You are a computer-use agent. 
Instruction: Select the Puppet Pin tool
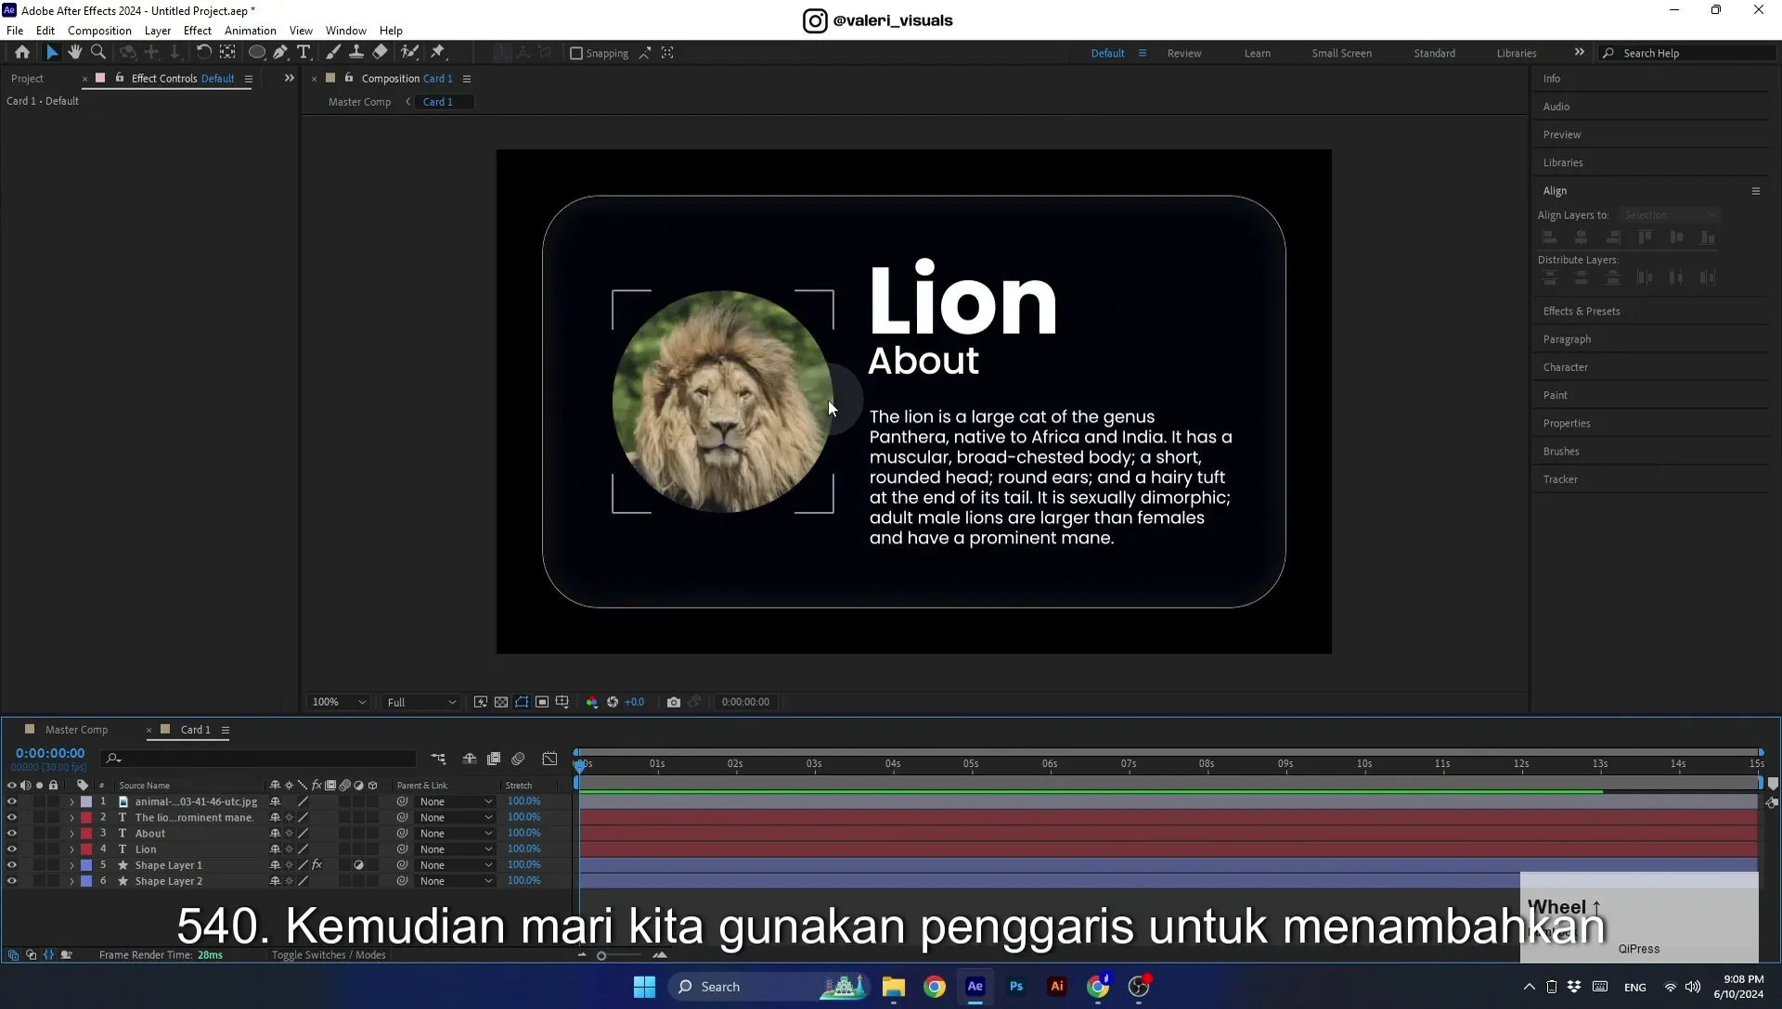click(x=438, y=53)
